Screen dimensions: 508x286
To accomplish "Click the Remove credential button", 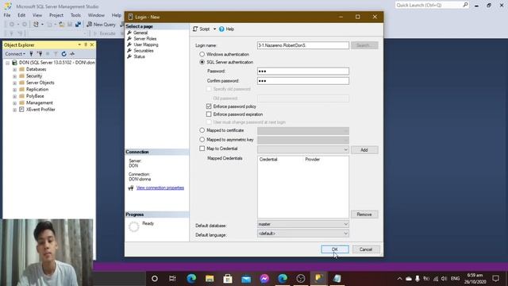I will 364,214.
